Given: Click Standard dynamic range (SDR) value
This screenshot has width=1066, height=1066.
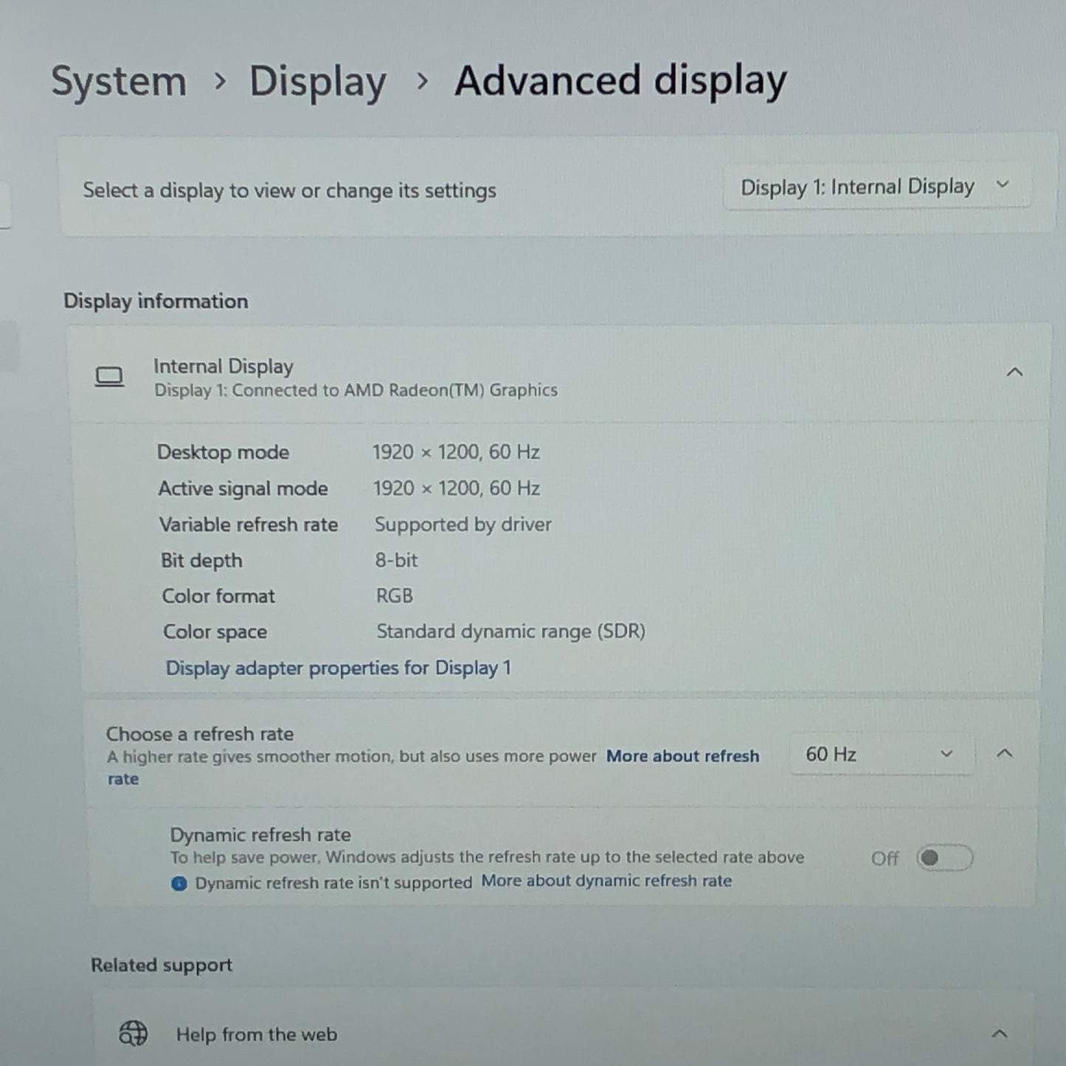Looking at the screenshot, I should [x=510, y=631].
